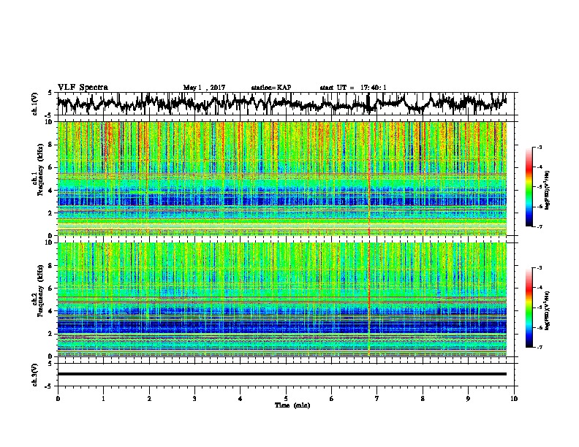
Task: Click the '-3' label on ch.2 colorbar
Action: coord(540,268)
